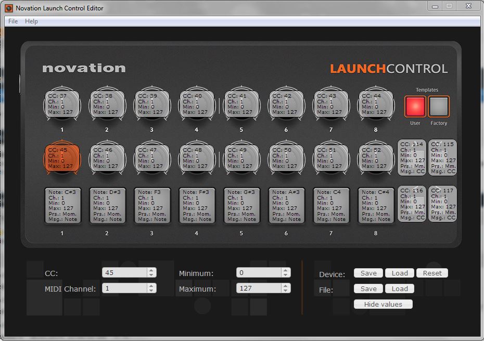Select the knob labeled CC: 42
The height and width of the screenshot is (341, 484).
coord(286,104)
